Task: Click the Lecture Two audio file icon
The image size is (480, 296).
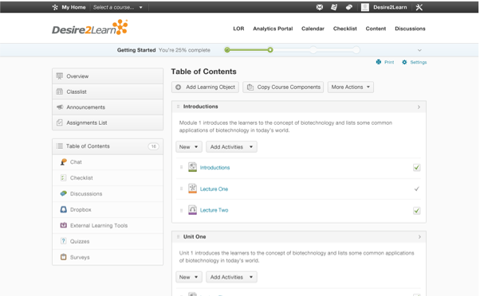Action: click(x=192, y=210)
